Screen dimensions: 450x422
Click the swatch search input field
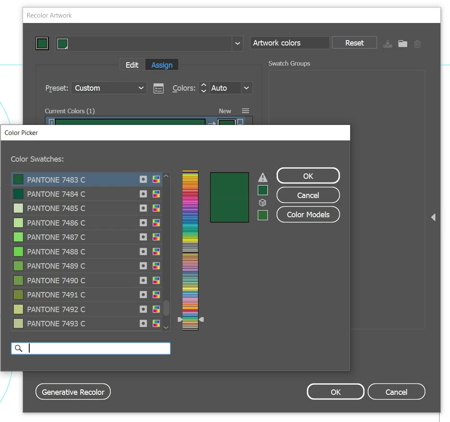[x=91, y=348]
